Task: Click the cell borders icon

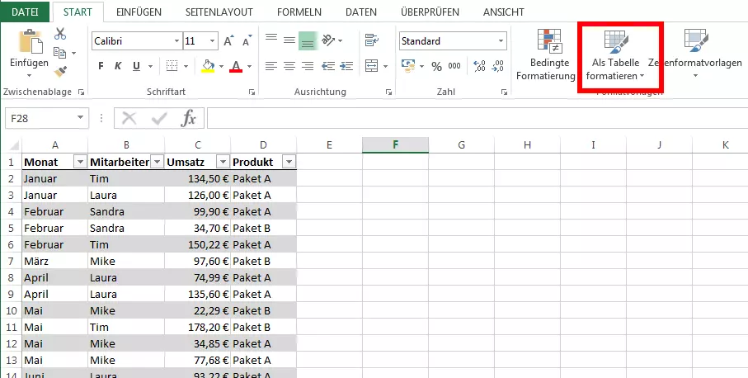Action: tap(172, 66)
